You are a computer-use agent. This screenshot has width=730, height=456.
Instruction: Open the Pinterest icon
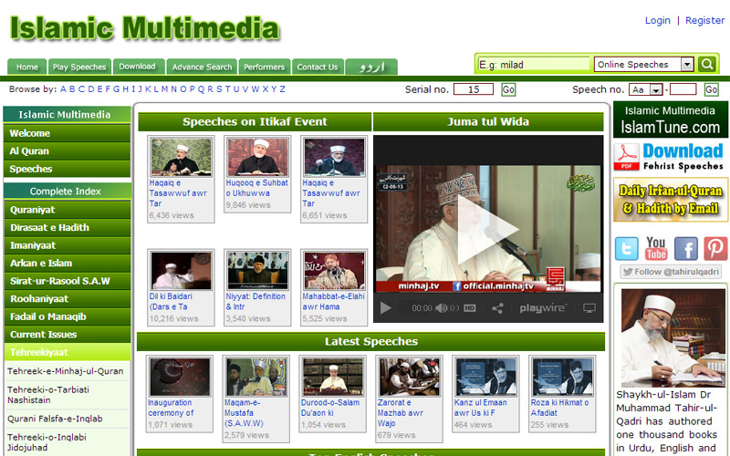(715, 248)
